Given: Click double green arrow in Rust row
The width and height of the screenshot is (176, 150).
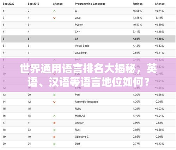Looking at the screenshot, I should coord(54,130).
